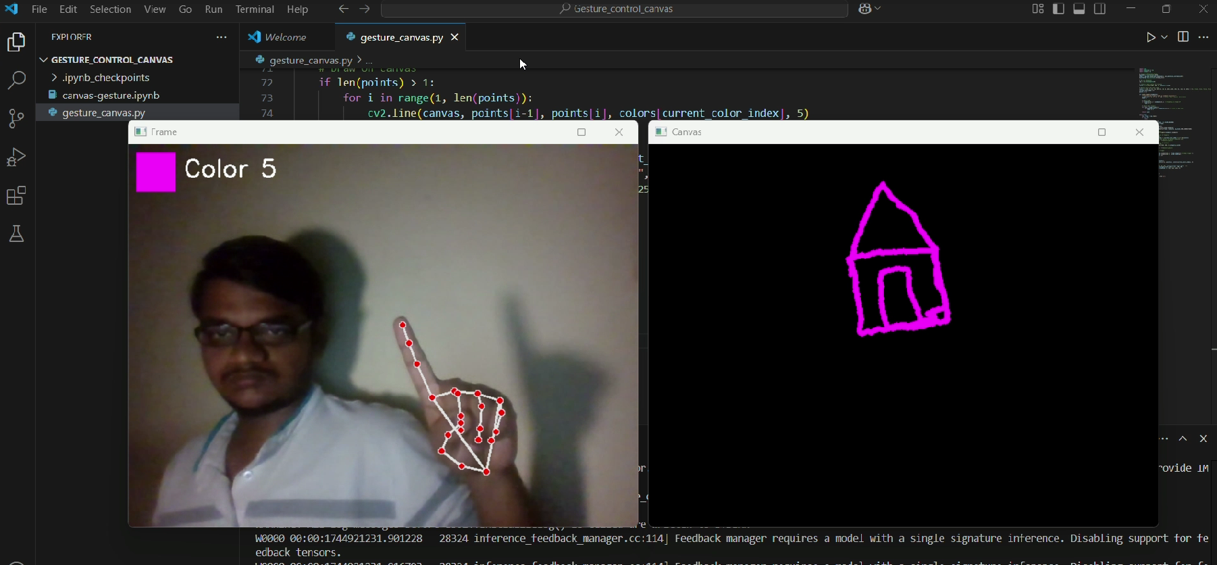
Task: Open the run options dropdown arrow
Action: point(1165,37)
